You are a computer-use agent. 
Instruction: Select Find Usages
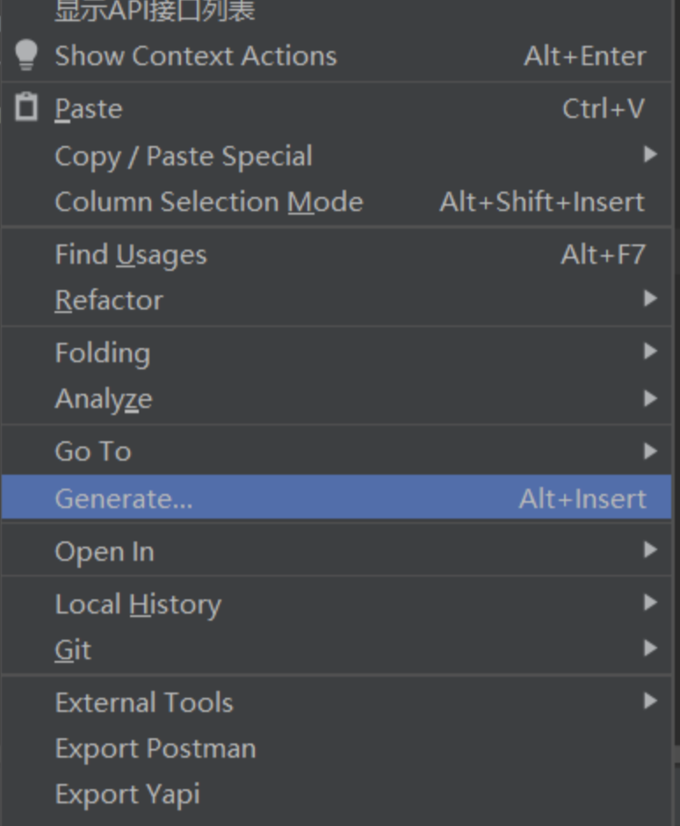[x=336, y=255]
